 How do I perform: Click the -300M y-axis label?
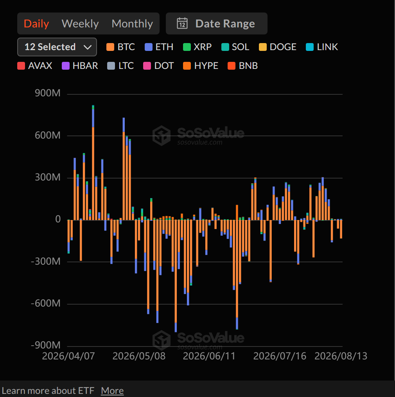(45, 261)
